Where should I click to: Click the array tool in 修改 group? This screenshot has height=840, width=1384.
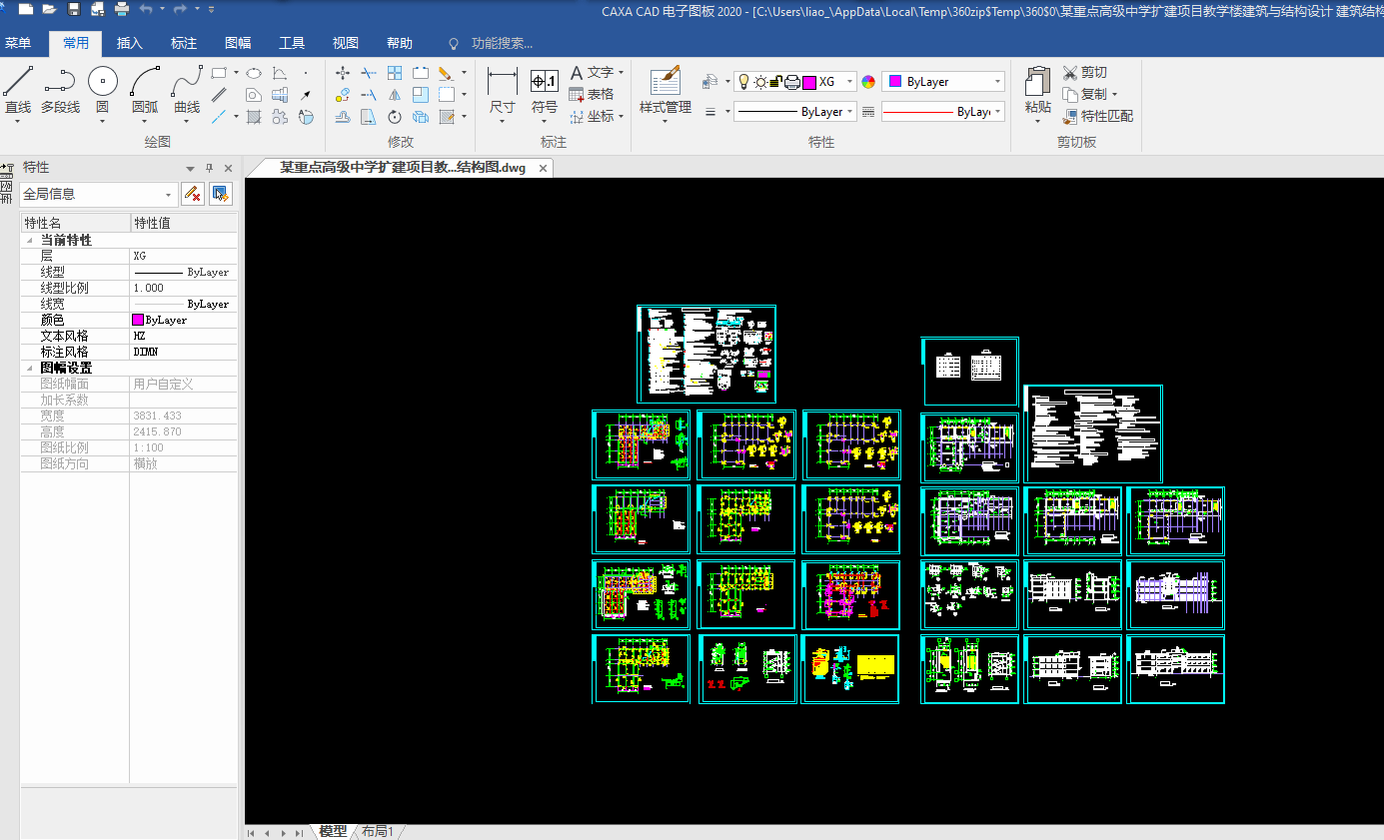[x=395, y=73]
